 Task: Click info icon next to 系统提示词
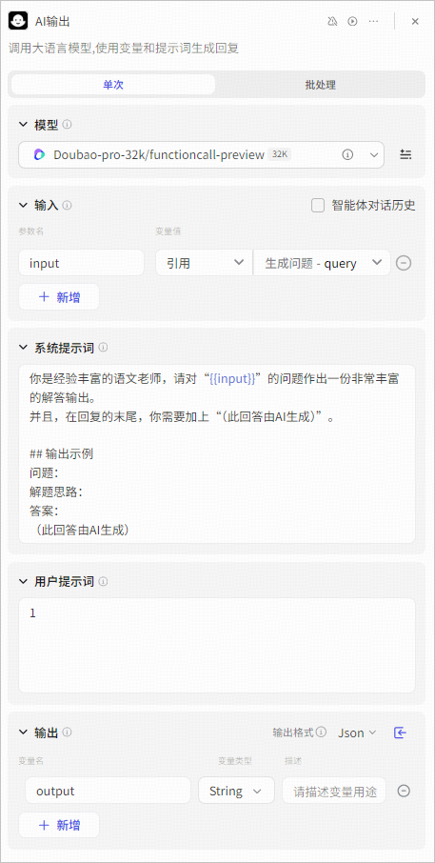coord(104,348)
